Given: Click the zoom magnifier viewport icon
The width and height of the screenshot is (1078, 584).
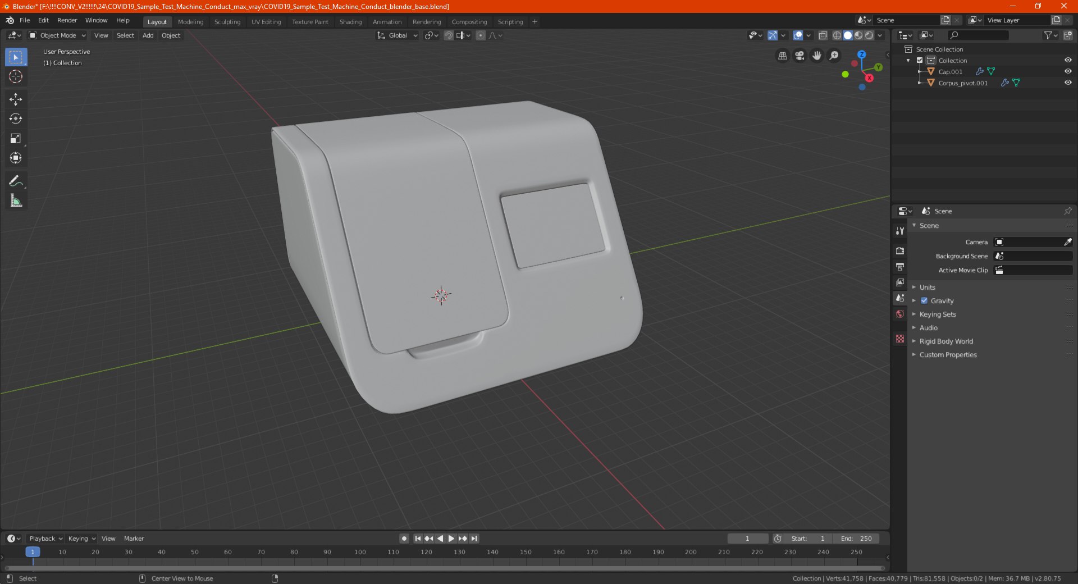Looking at the screenshot, I should [x=834, y=56].
